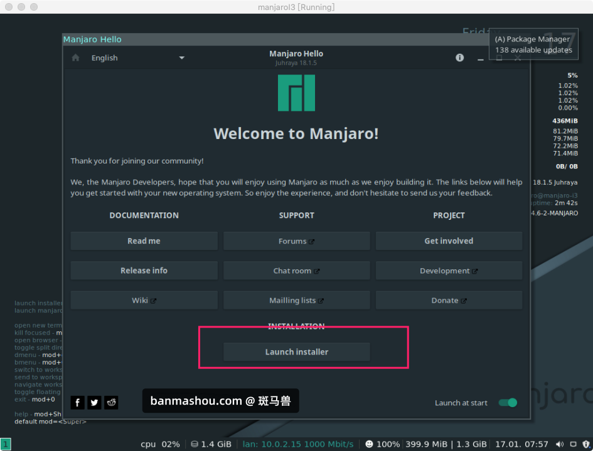Click the cpu 02% status entry
Image resolution: width=593 pixels, height=451 pixels.
tap(160, 444)
